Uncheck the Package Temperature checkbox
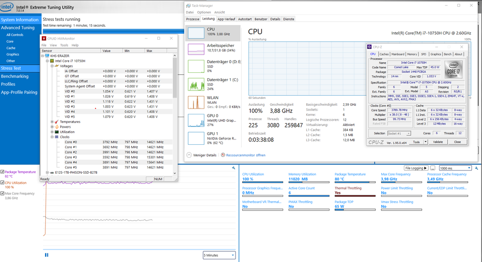482x262 pixels. (x=3, y=172)
